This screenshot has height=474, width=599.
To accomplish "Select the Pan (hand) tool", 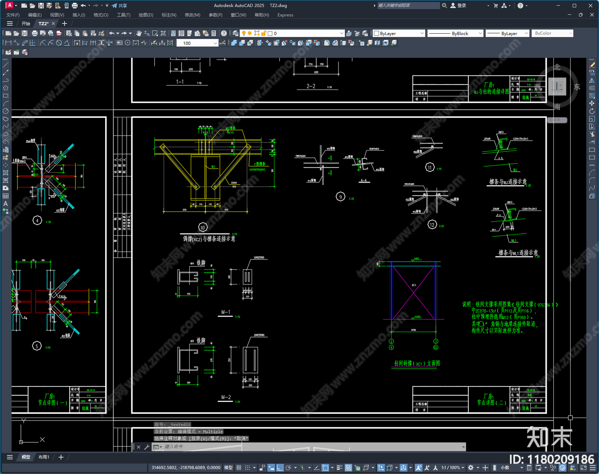I will (x=139, y=33).
